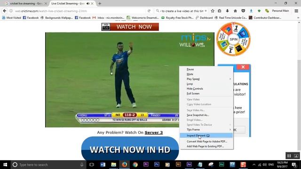Spin the prize wheel SPIN button

233,39
